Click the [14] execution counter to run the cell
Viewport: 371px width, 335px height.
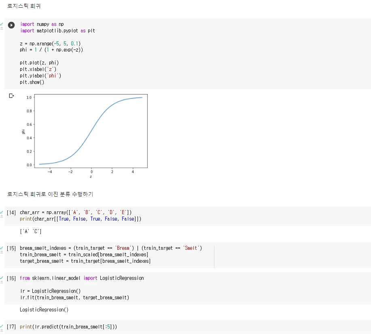click(11, 213)
